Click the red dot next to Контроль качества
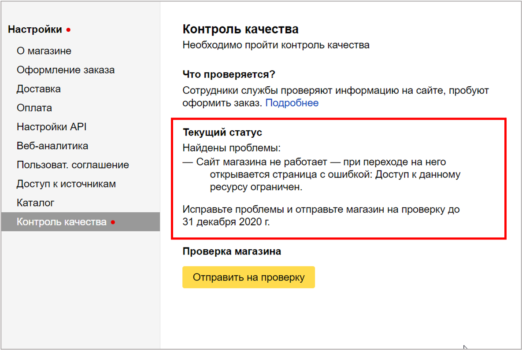Viewport: 522px width, 350px height. 113,222
